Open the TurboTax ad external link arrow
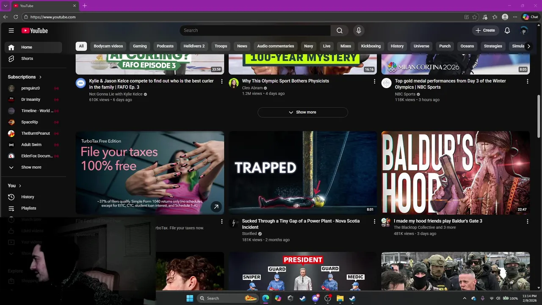This screenshot has height=305, width=542. click(216, 207)
